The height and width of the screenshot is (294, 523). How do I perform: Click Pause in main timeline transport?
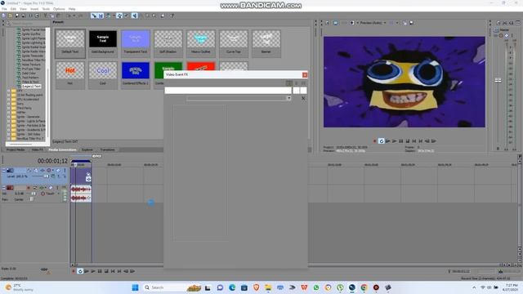(x=100, y=271)
